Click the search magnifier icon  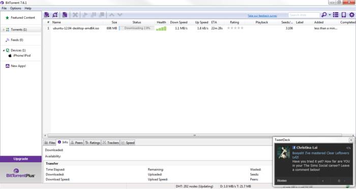324,15
